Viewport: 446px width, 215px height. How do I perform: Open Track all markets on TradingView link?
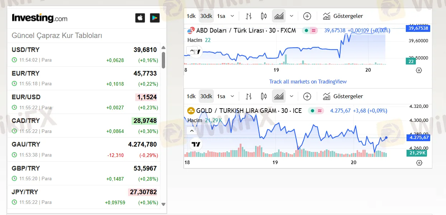coord(308,81)
